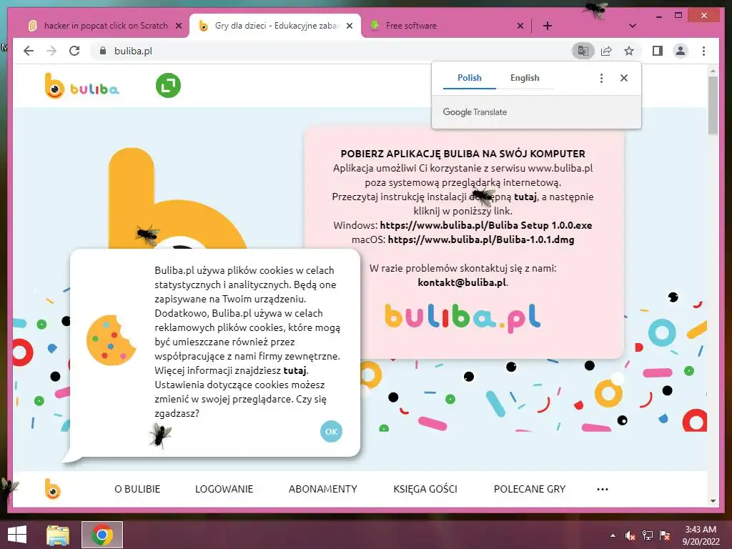Select English in translate popup
Screen dimensions: 732x549
pos(525,78)
